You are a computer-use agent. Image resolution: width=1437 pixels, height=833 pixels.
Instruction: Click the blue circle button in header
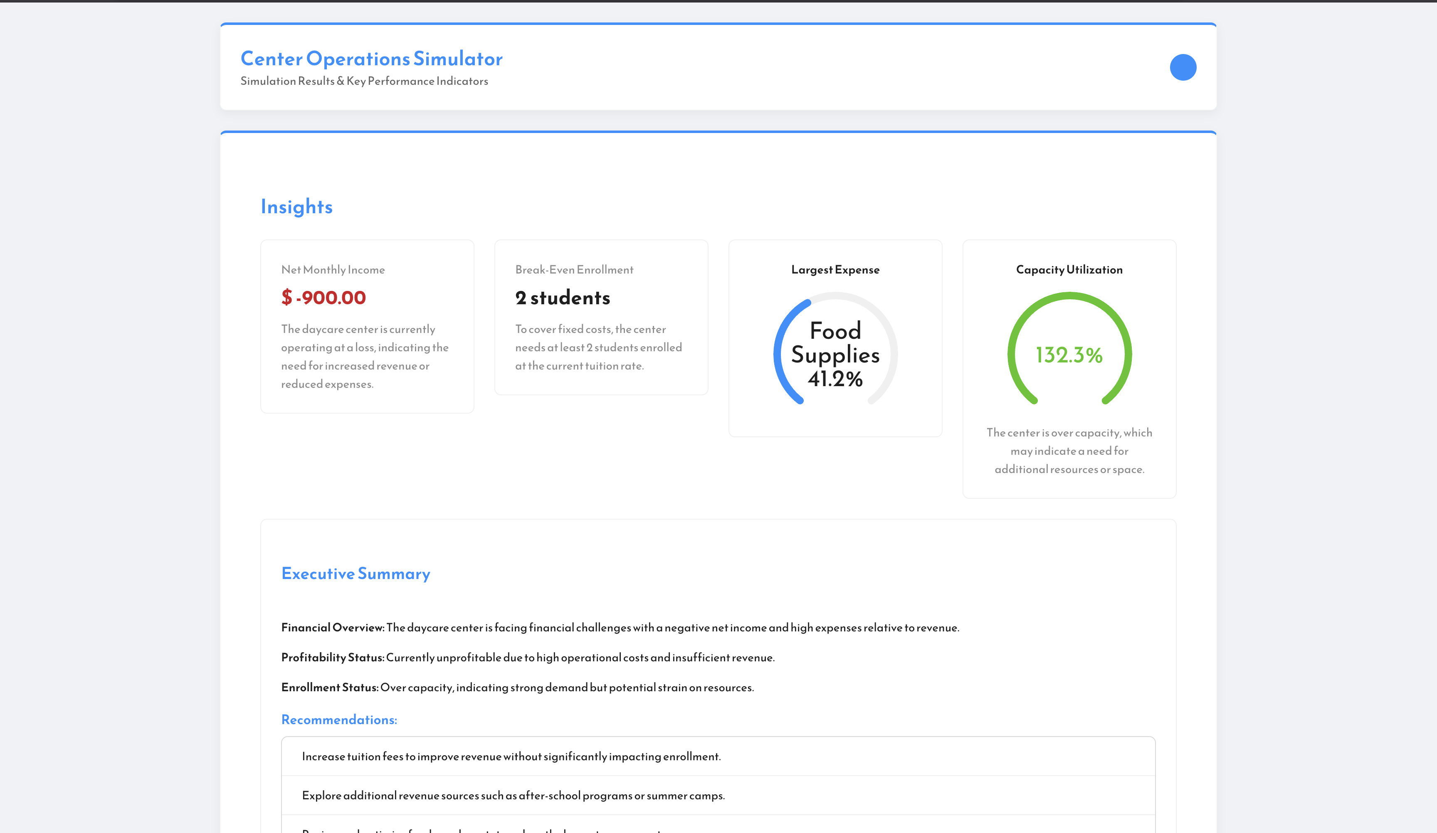(1183, 67)
